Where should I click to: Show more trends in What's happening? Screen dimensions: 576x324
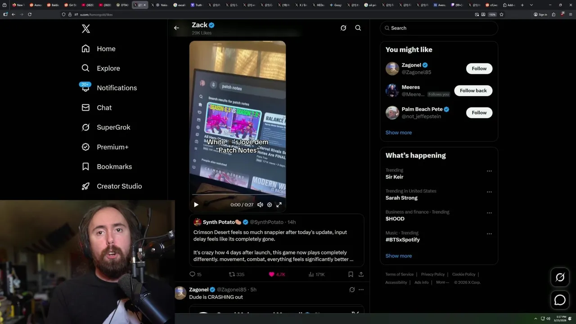pyautogui.click(x=399, y=256)
